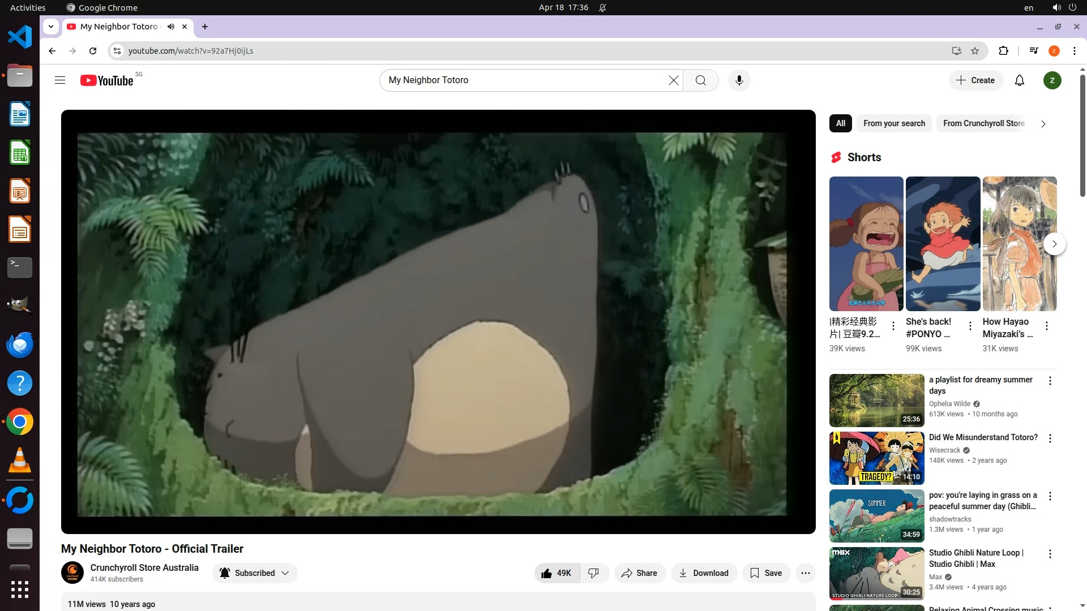Clear the search box with X
1087x611 pixels.
[x=673, y=80]
